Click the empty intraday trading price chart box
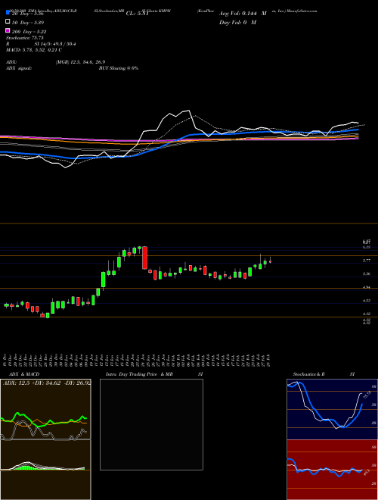 click(151, 424)
